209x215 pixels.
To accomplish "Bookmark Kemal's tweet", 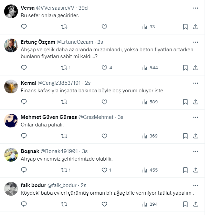I will 185,102.
